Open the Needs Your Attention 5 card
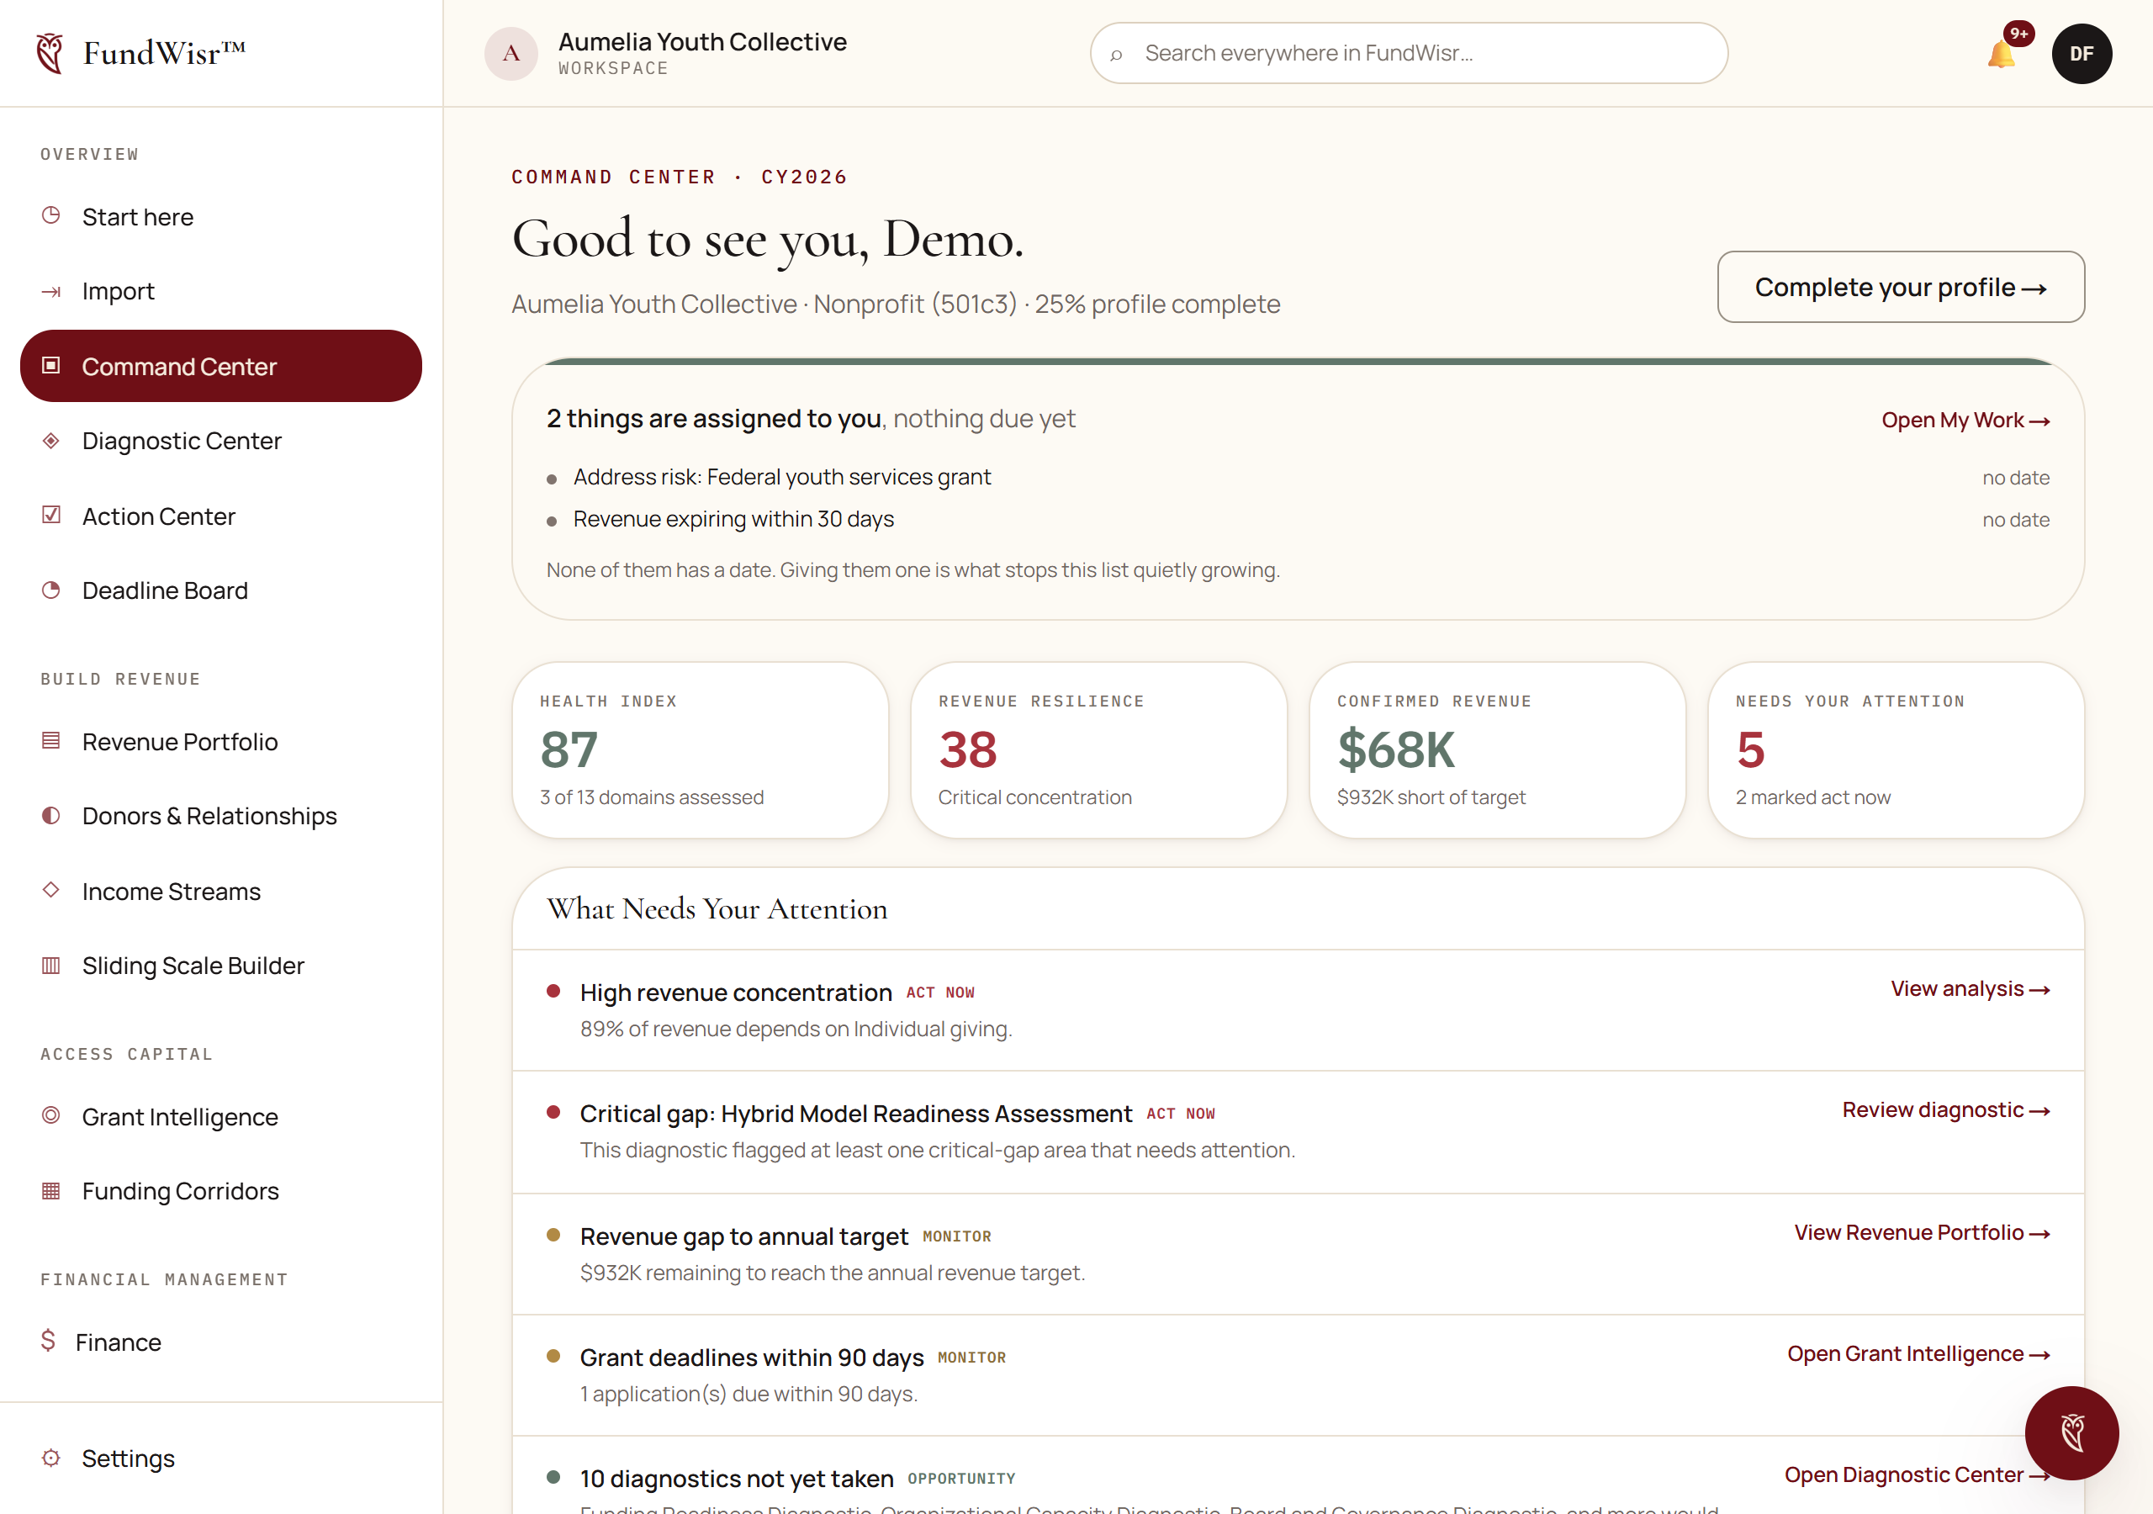This screenshot has width=2153, height=1514. (1896, 750)
